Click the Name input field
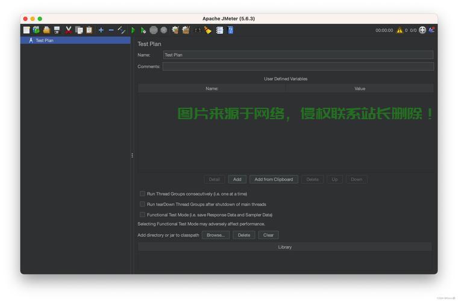 (x=298, y=55)
